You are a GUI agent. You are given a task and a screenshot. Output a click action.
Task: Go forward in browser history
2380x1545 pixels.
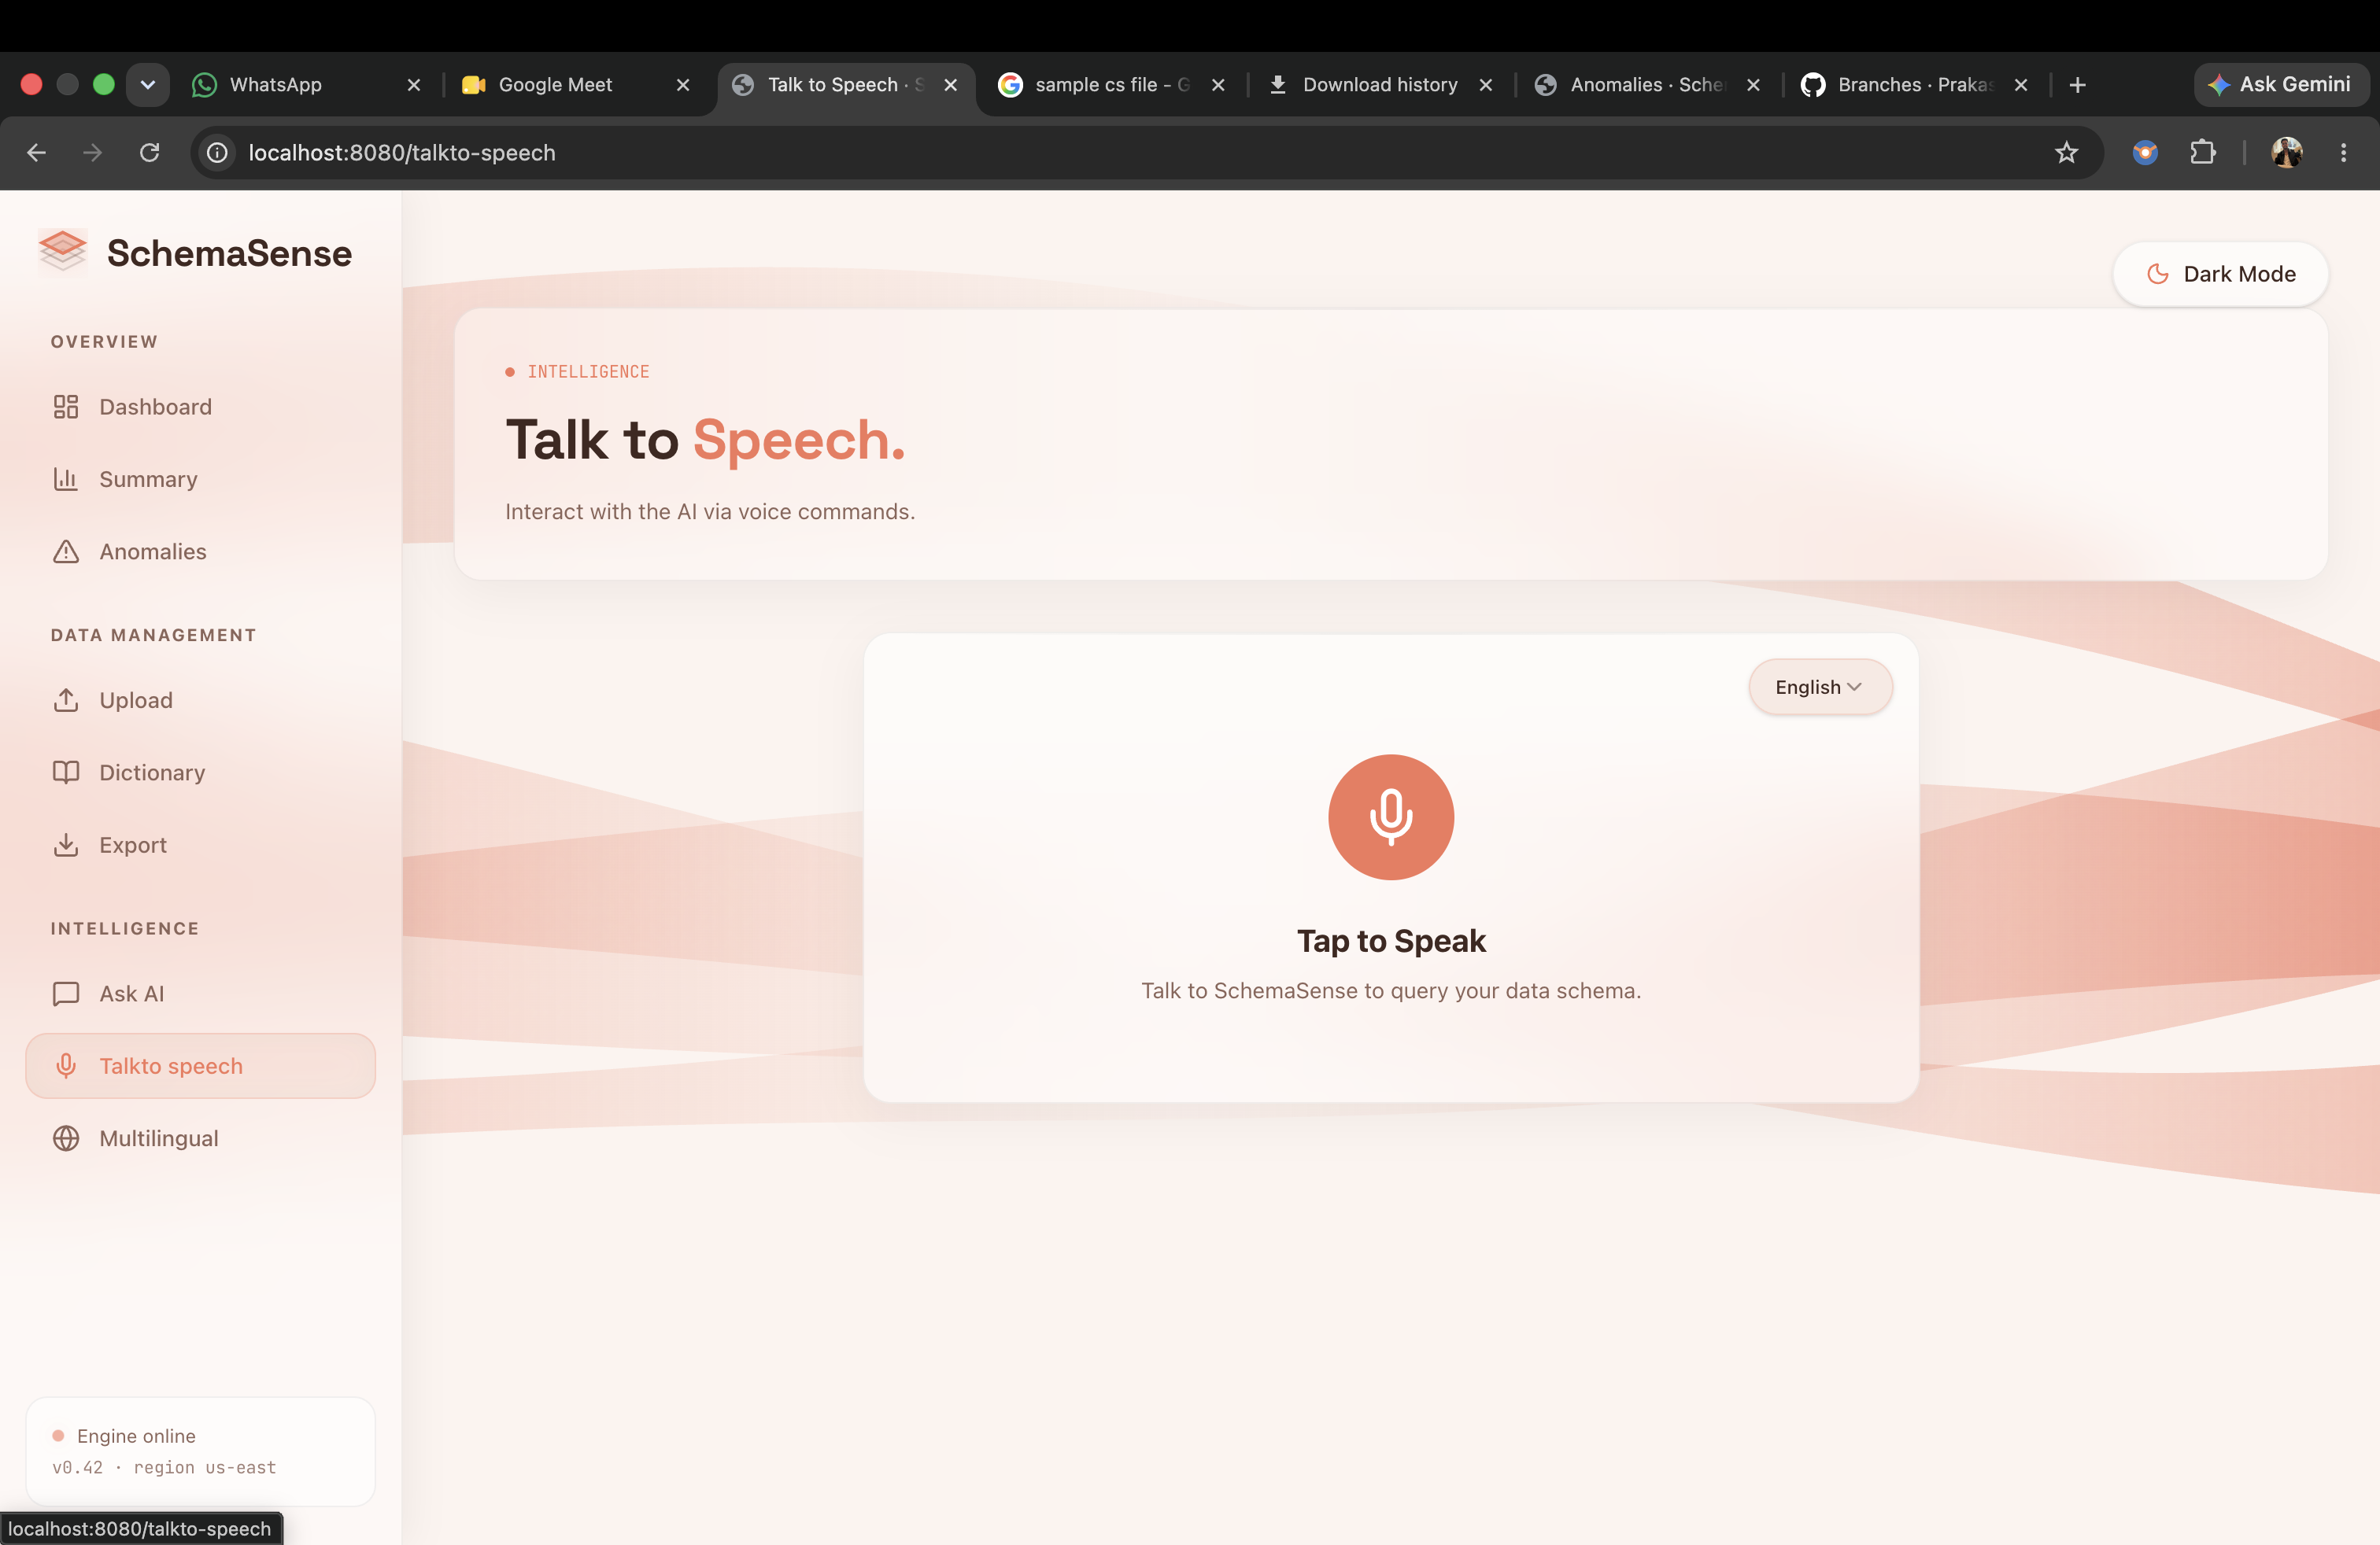tap(93, 152)
